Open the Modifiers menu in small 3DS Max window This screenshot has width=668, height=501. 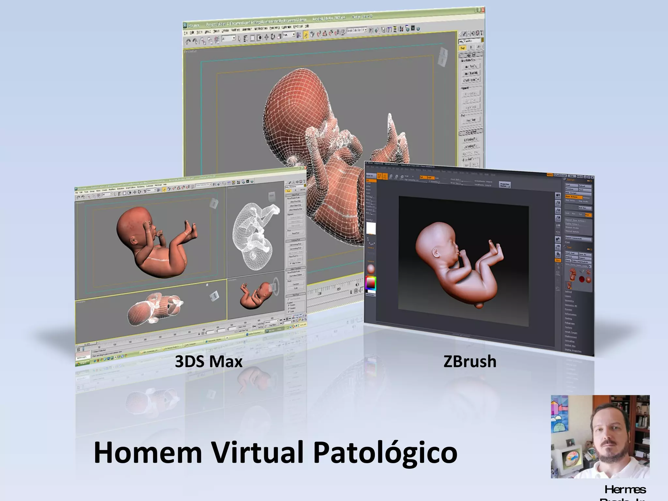coord(112,189)
